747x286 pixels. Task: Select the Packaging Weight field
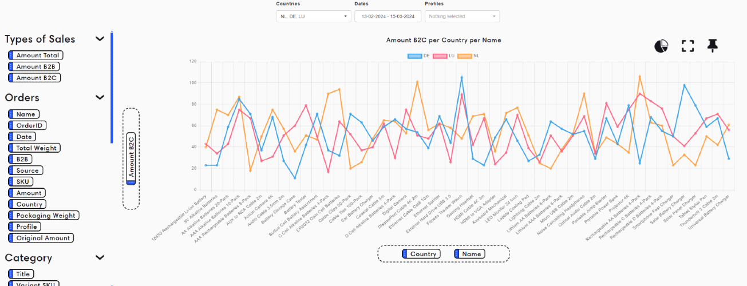point(44,216)
